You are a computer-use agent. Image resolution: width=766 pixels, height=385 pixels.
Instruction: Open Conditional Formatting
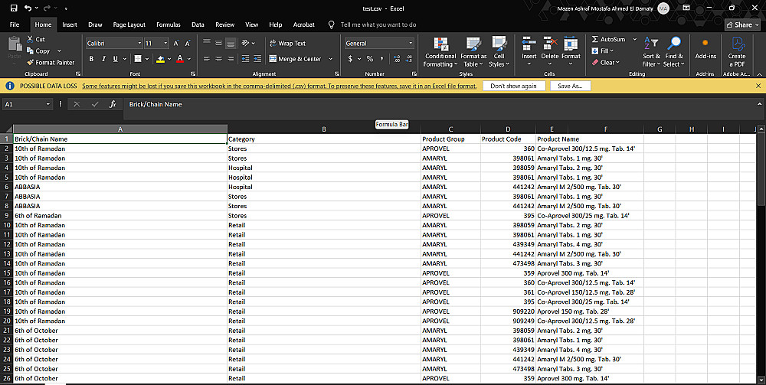point(440,52)
